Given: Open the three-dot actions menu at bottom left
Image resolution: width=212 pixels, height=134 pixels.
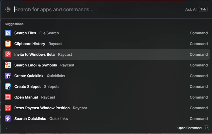Looking at the screenshot, I should click(x=6, y=128).
